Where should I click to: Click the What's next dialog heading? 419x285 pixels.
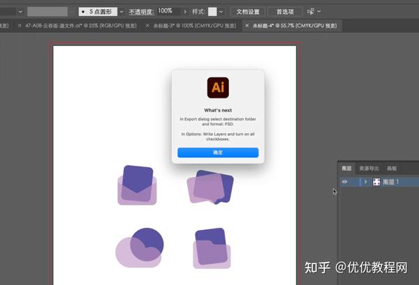pyautogui.click(x=218, y=110)
